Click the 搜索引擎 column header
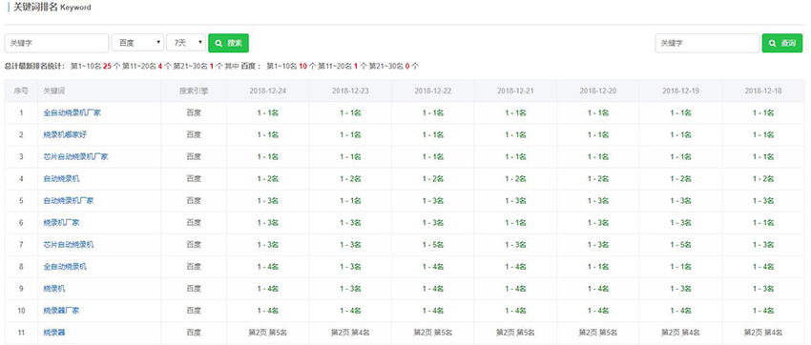This screenshot has height=345, width=811. (x=194, y=91)
